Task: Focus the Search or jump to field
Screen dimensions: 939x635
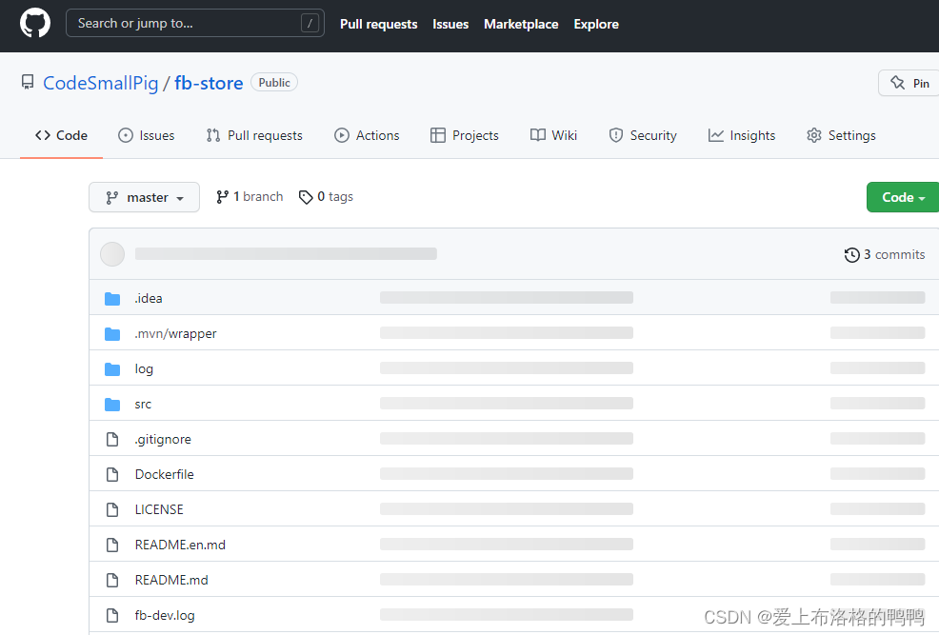Action: 195,24
